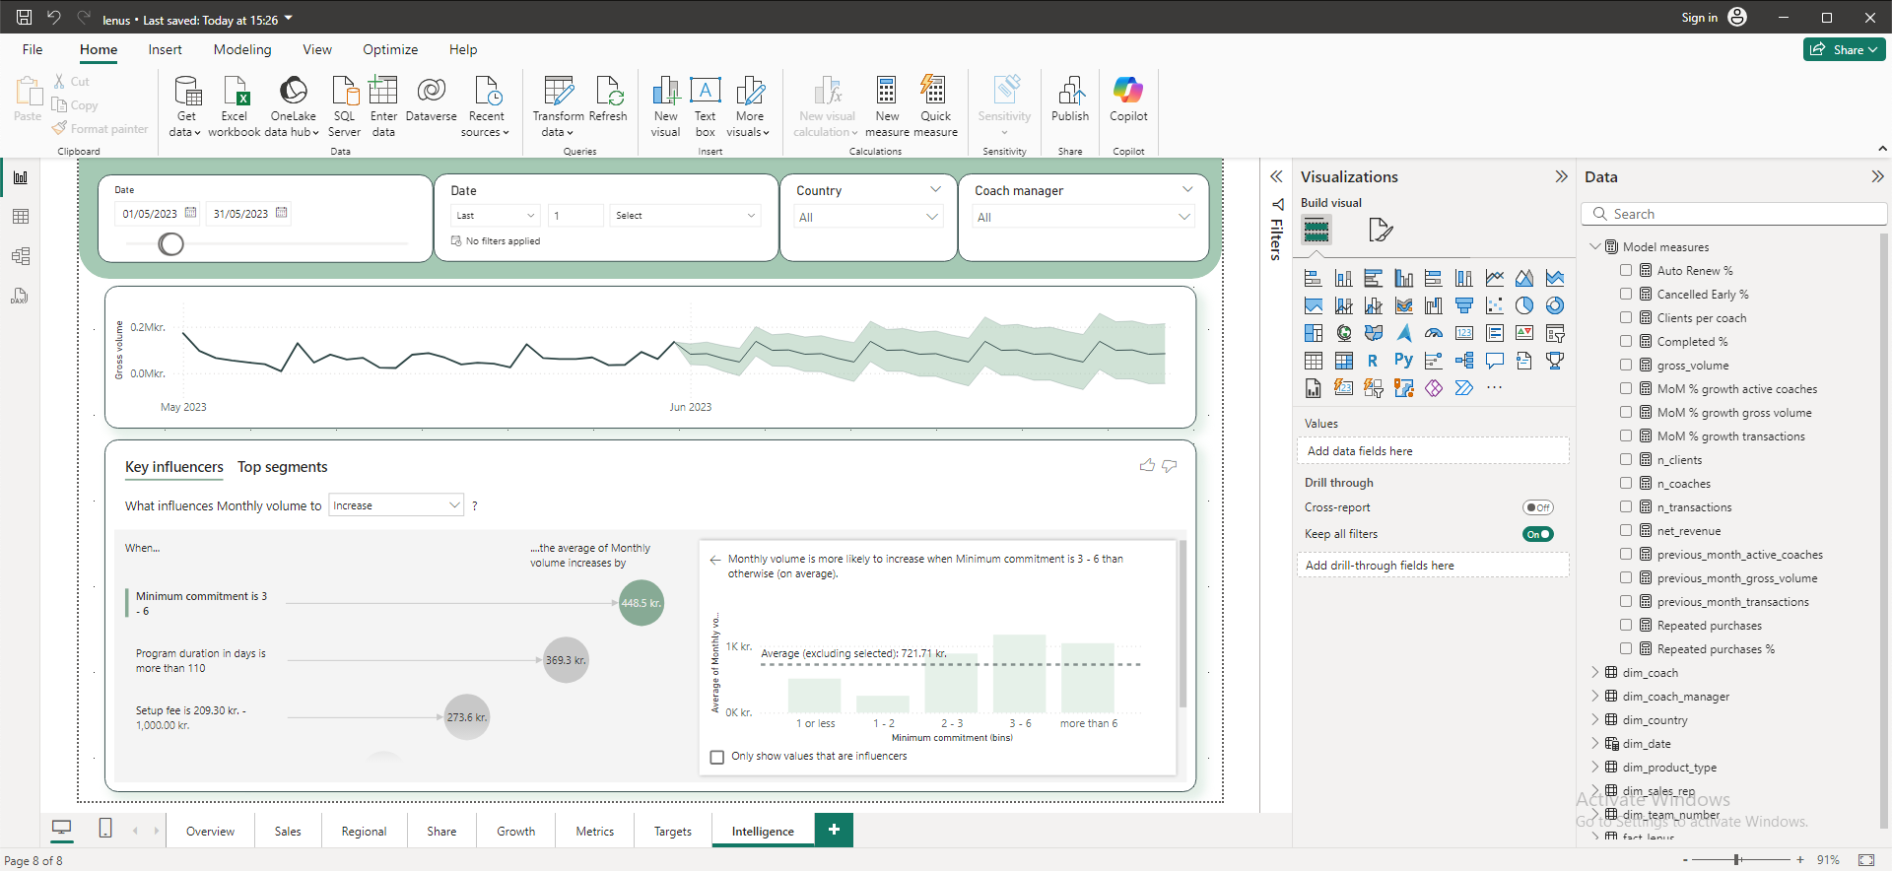Check the n_clients measure
1892x871 pixels.
pos(1626,459)
